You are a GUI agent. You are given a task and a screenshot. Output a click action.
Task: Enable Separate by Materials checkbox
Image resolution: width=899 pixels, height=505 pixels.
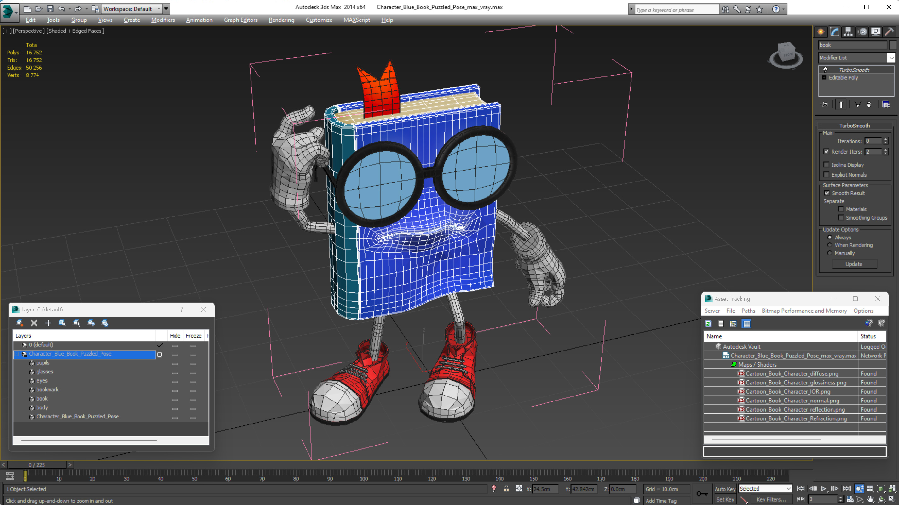tap(841, 209)
